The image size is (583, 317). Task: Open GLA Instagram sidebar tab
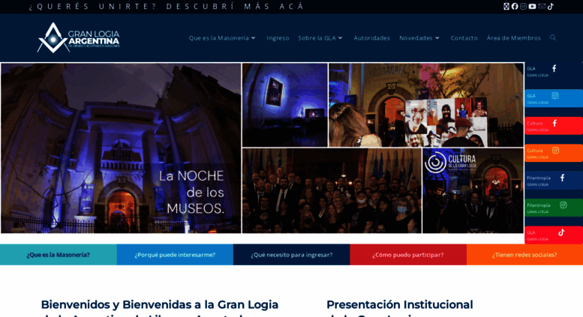[x=554, y=98]
